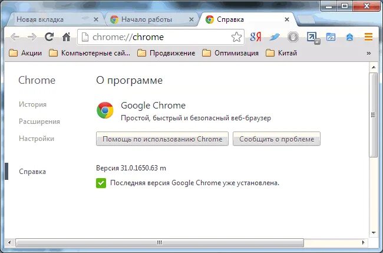Image resolution: width=383 pixels, height=253 pixels.
Task: Bookmark this page with the star
Action: tap(236, 37)
